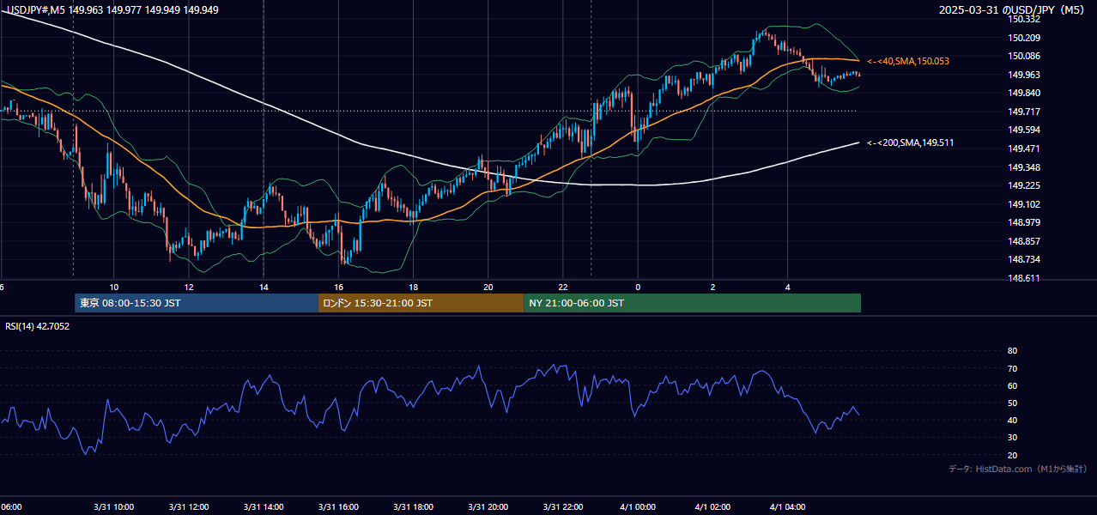Click price axis value 149.102
Screen dimensions: 1097x515
click(1024, 204)
